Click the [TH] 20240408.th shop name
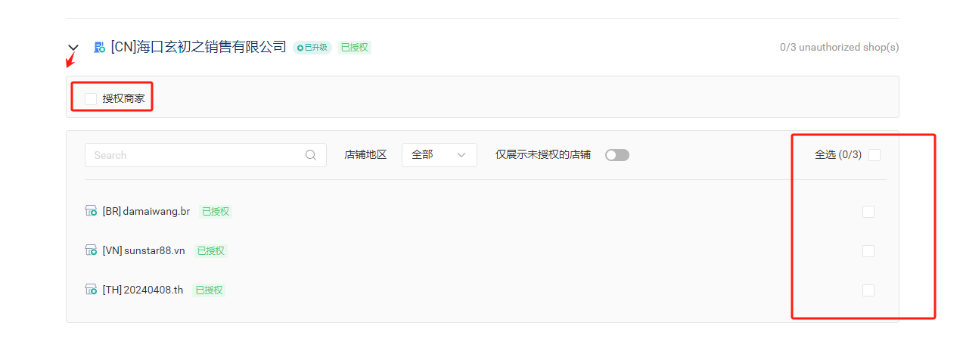 143,290
